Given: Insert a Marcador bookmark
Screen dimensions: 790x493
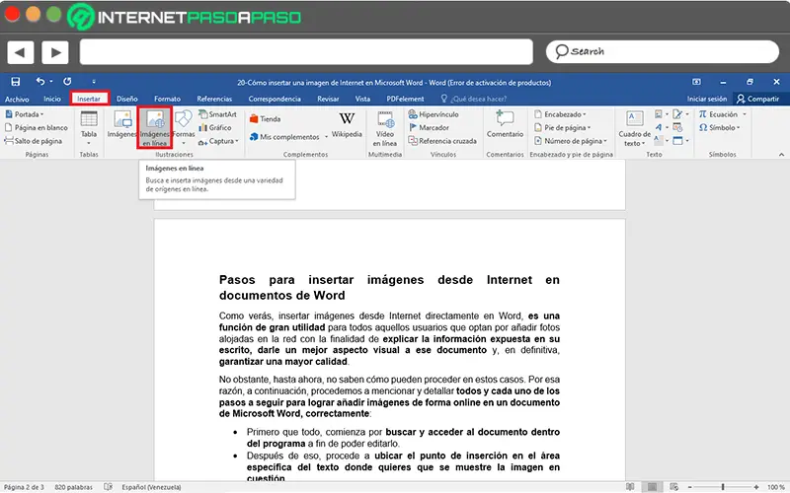Looking at the screenshot, I should tap(429, 128).
